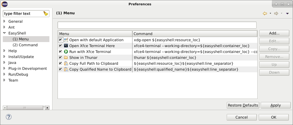Click the green Run with Xfce Terminal icon
The width and height of the screenshot is (293, 125).
tap(66, 52)
